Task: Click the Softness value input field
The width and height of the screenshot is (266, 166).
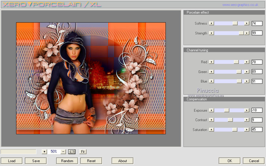Action: coord(257,23)
